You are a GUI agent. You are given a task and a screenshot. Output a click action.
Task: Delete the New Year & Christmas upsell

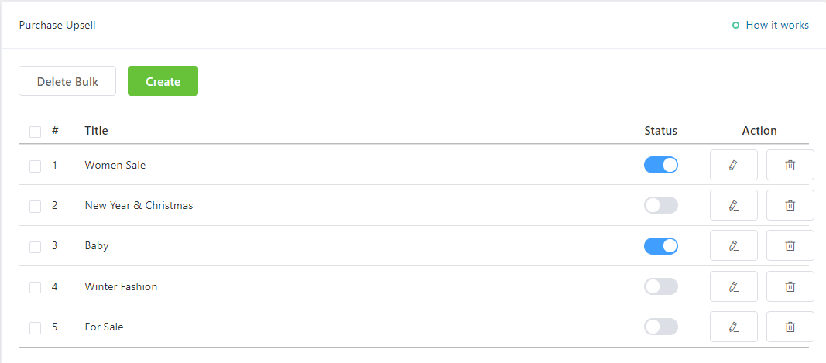point(790,205)
